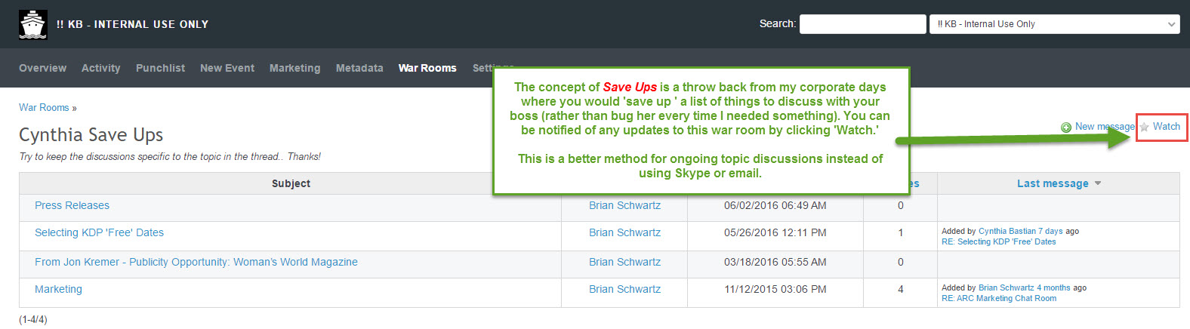This screenshot has width=1190, height=329.
Task: Open the Woman's World Magazine thread
Action: click(x=196, y=262)
